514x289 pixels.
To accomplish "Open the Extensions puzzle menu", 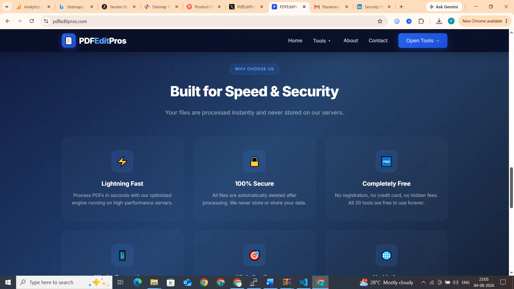I will [421, 21].
